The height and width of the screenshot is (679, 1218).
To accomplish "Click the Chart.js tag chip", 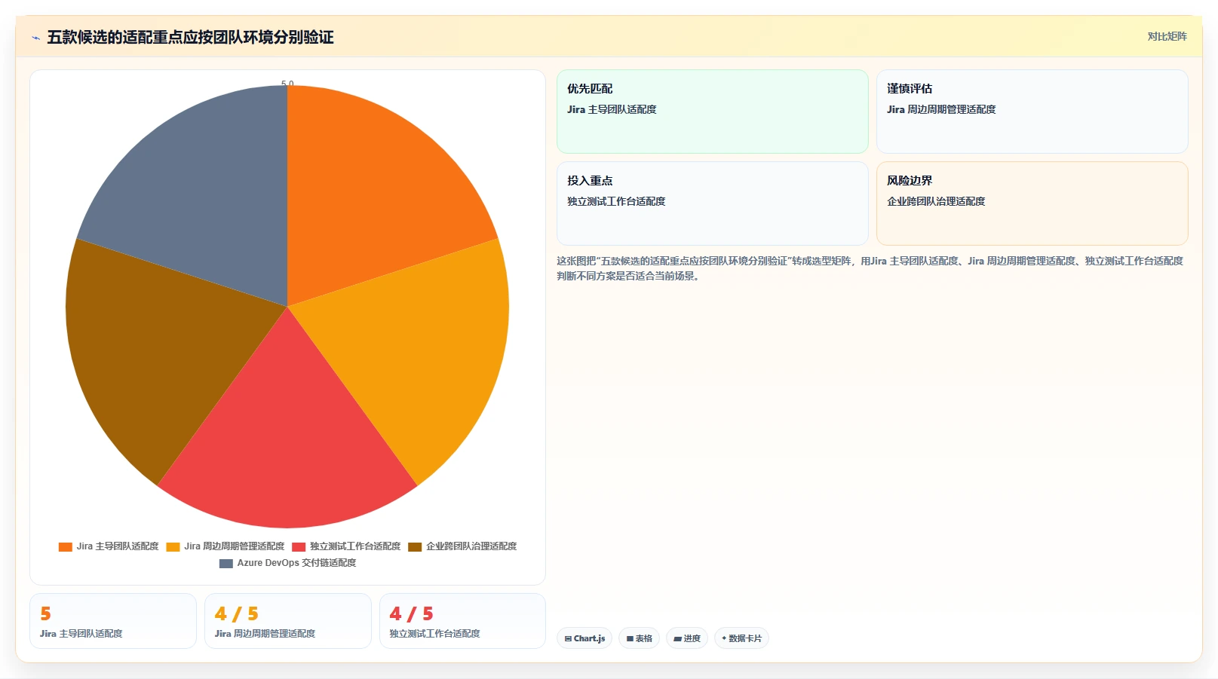I will 584,638.
